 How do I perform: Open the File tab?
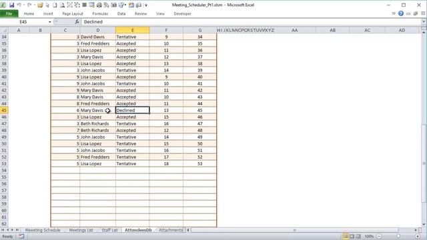tap(9, 13)
